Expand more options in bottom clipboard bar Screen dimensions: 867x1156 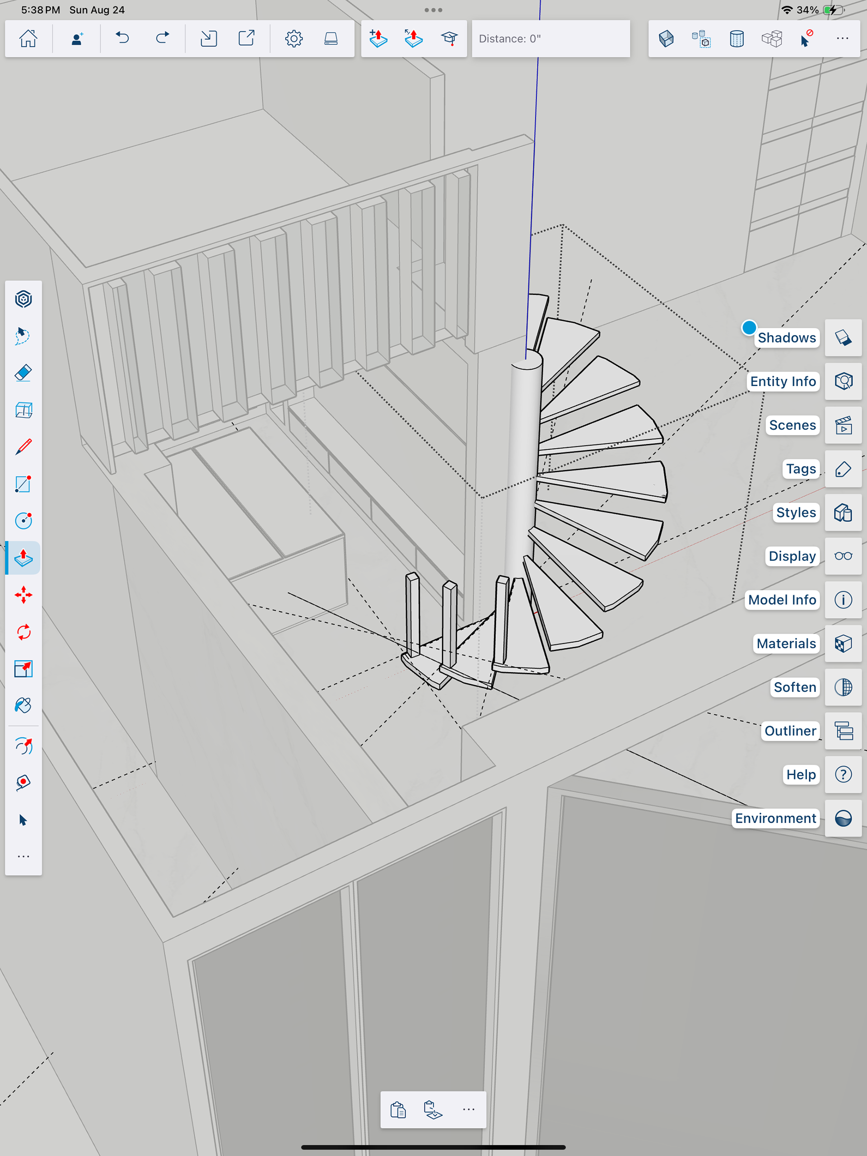point(468,1109)
